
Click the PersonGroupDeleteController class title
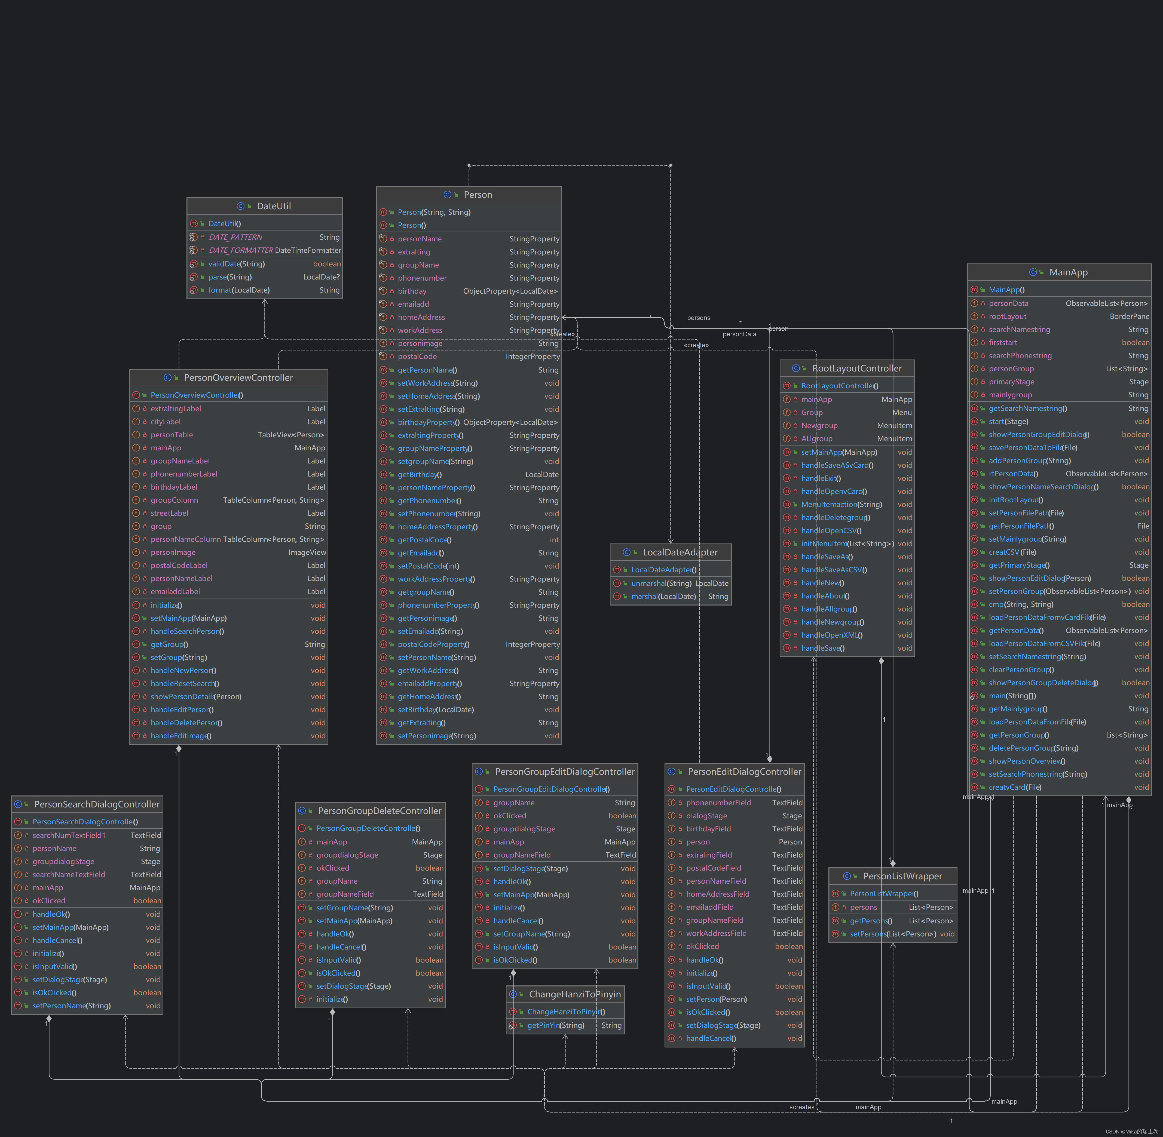coord(379,811)
